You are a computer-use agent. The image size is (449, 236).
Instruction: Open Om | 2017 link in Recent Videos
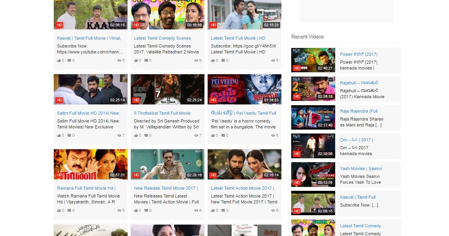tap(356, 140)
